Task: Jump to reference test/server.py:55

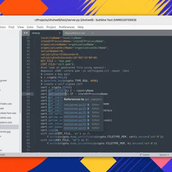Action: [x=75, y=109]
